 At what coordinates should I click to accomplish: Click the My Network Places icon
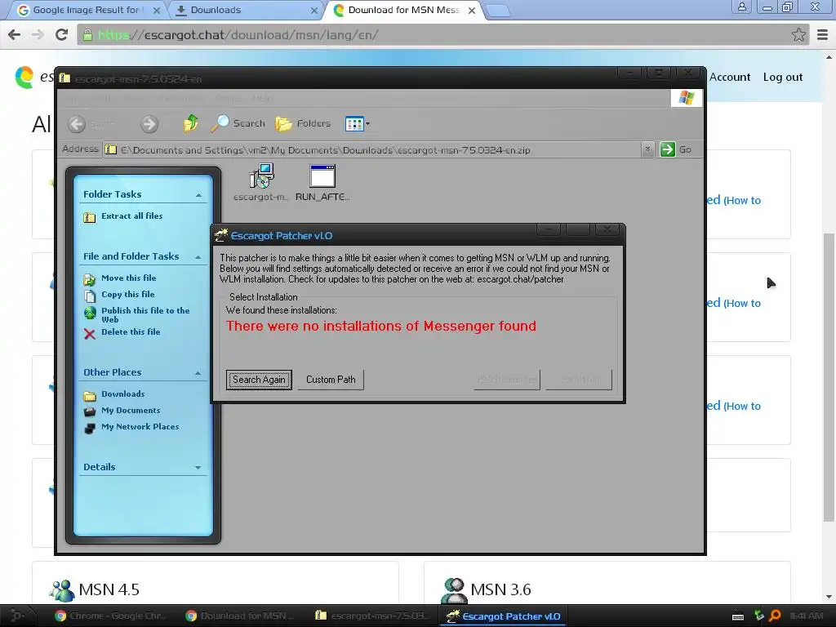tap(90, 428)
